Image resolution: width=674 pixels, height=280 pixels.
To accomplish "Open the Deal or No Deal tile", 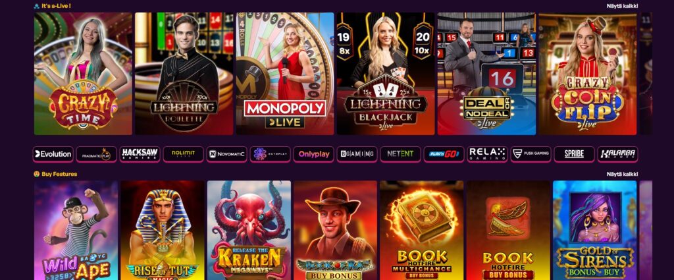I will [x=486, y=74].
